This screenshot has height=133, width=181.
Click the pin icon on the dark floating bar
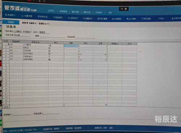[122, 9]
